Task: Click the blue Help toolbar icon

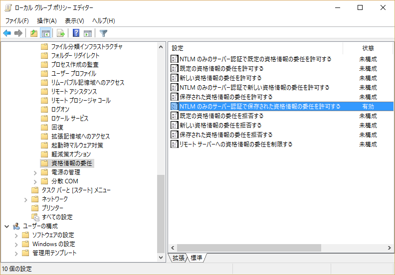Action: [76, 33]
